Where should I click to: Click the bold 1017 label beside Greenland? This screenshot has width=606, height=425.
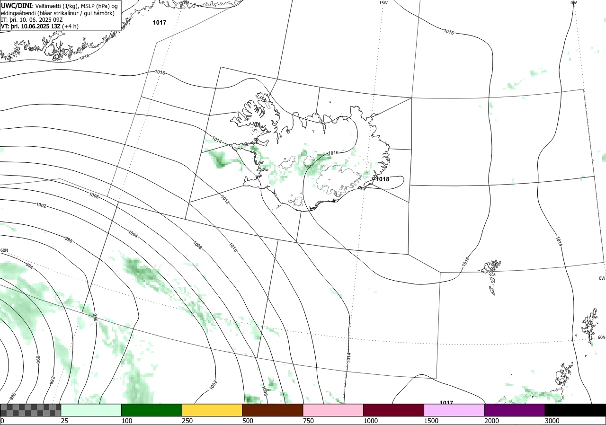click(x=160, y=23)
